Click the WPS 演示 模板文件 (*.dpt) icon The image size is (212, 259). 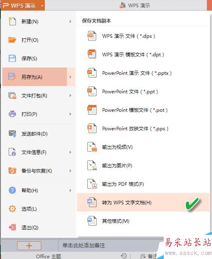[92, 54]
